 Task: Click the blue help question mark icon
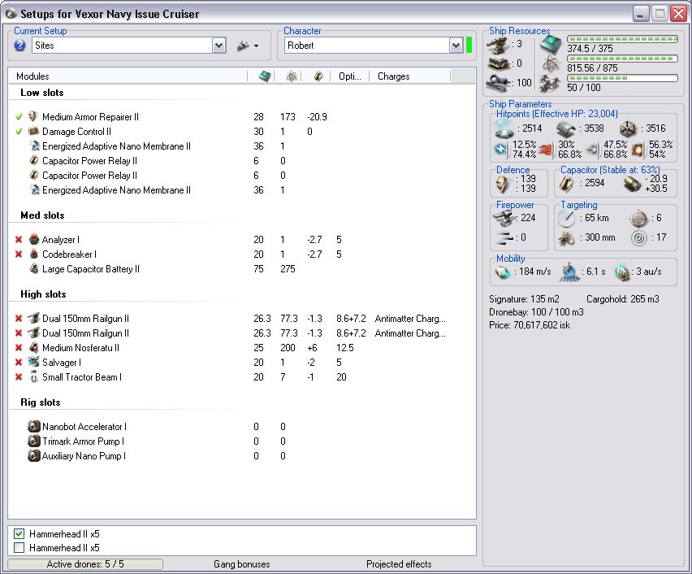(x=19, y=45)
